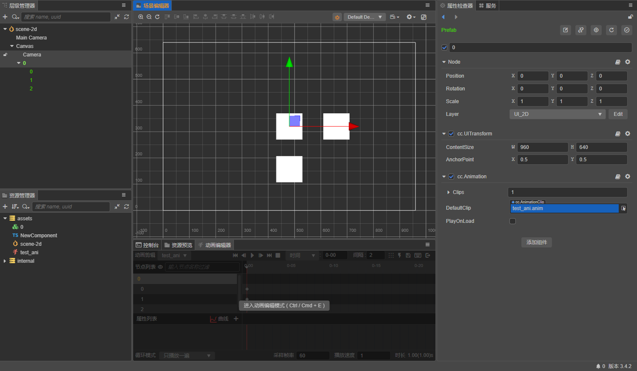The image size is (637, 371).
Task: Go back in inspector history
Action: [x=444, y=17]
